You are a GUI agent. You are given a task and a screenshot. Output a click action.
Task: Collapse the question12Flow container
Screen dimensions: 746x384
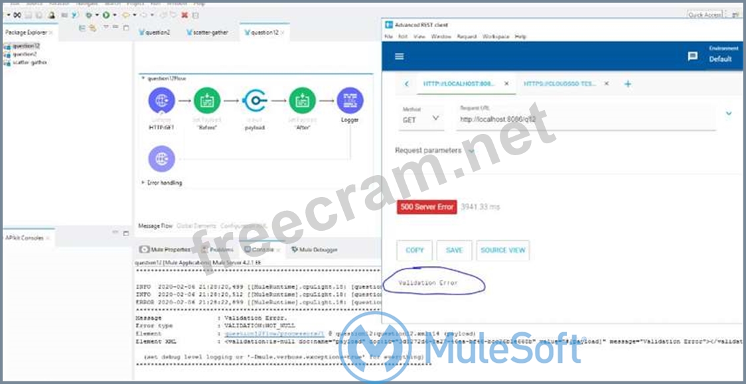143,78
